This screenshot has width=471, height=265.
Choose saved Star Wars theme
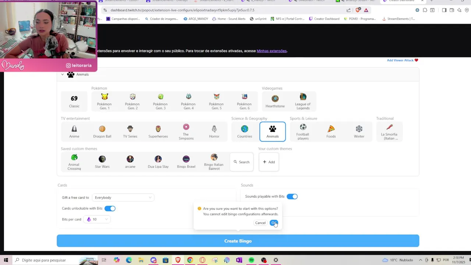(102, 162)
